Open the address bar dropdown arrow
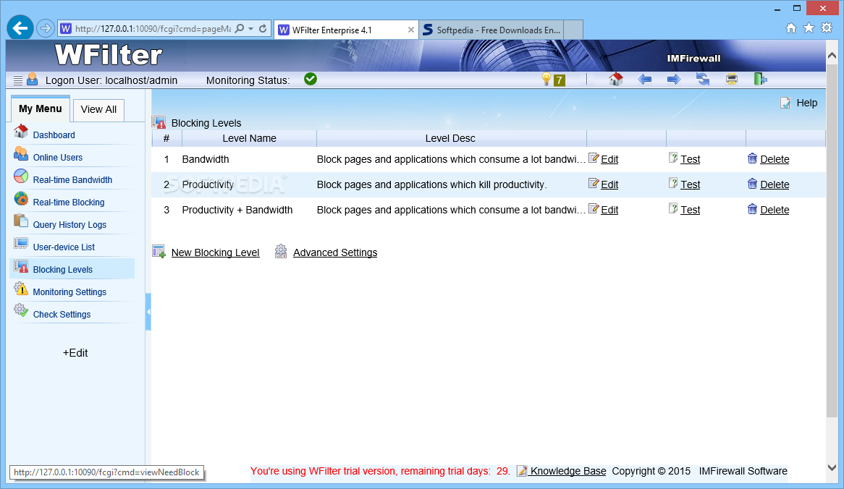 pyautogui.click(x=251, y=28)
